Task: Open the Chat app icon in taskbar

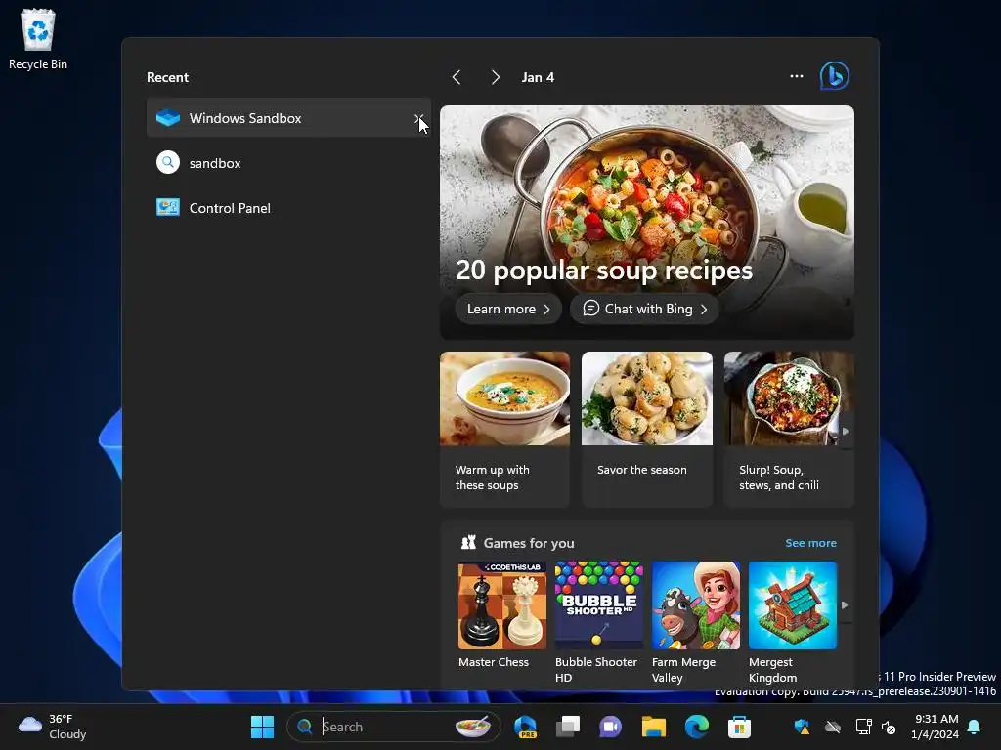Action: click(x=610, y=727)
